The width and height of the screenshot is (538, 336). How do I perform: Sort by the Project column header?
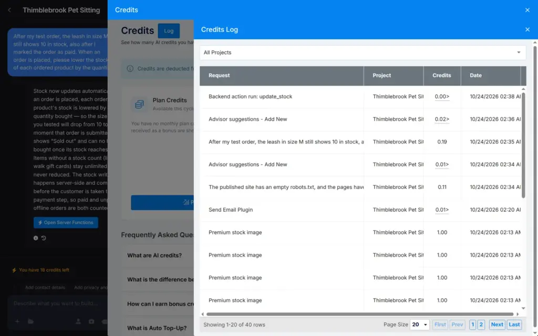click(x=394, y=76)
